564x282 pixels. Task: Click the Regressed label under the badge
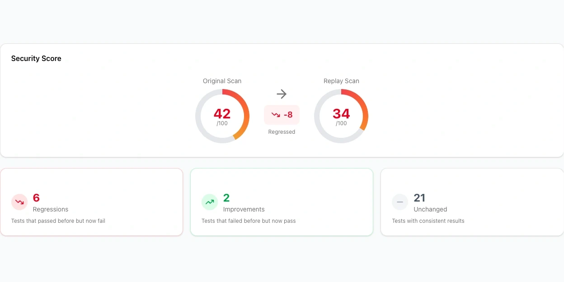282,132
